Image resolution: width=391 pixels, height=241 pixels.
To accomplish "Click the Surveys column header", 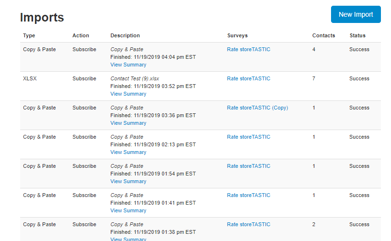I will pos(237,35).
